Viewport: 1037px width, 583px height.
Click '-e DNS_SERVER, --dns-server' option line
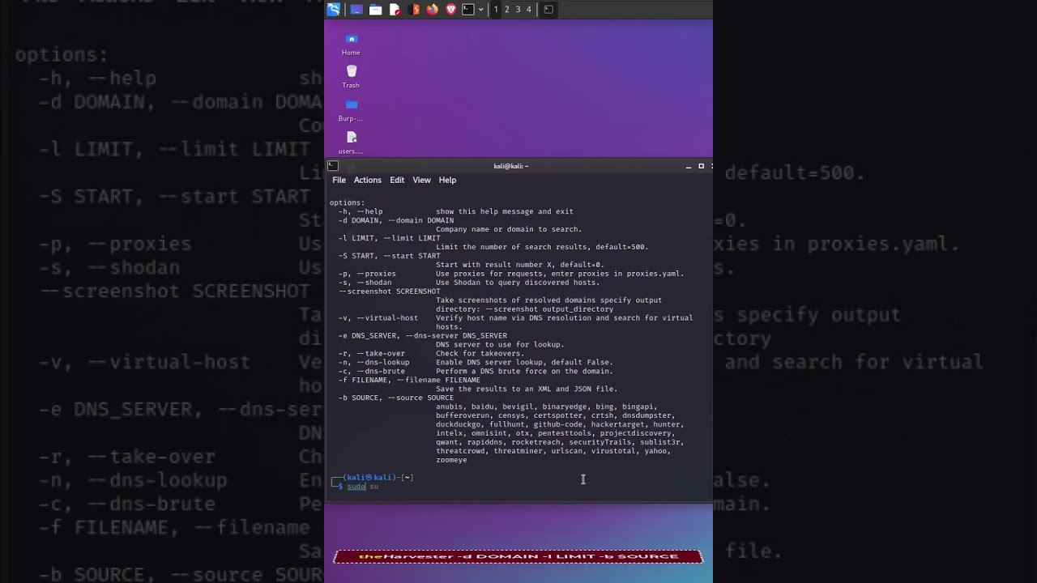point(423,336)
